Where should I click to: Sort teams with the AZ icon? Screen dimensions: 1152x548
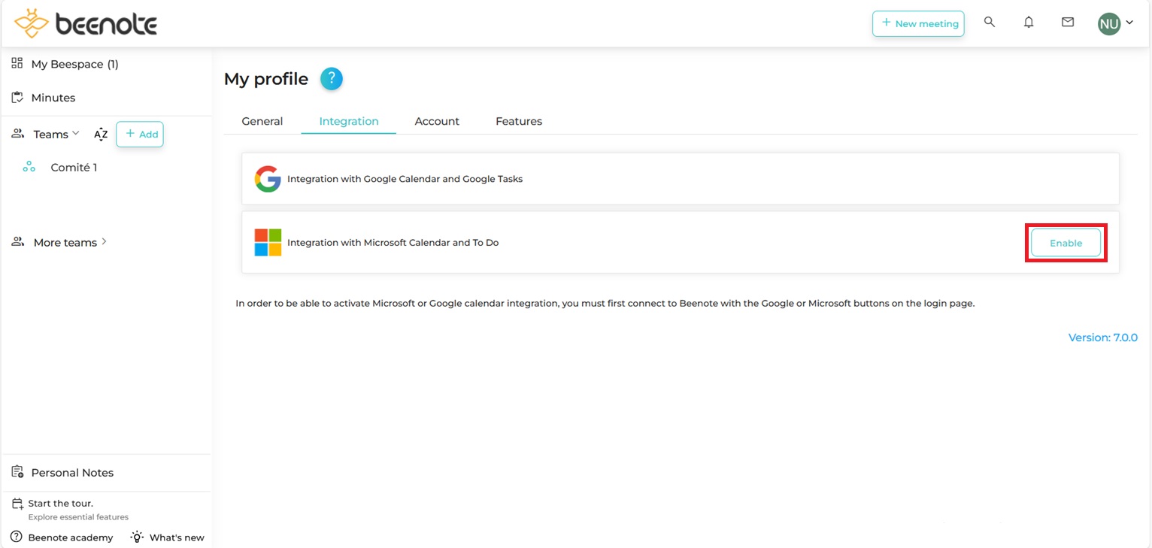tap(101, 135)
